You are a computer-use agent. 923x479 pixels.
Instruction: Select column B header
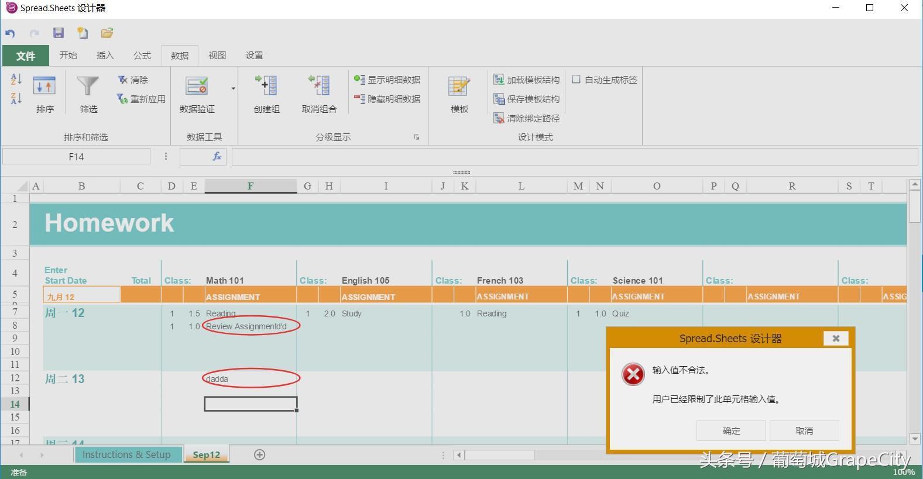pyautogui.click(x=81, y=186)
